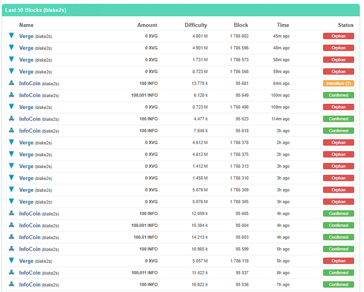Click Confirmed badge for block 95 536
This screenshot has height=292, width=364.
coord(339,284)
